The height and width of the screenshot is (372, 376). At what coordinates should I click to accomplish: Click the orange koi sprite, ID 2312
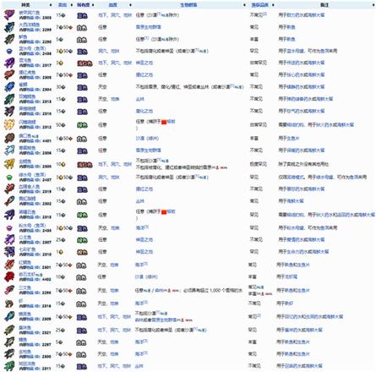(x=9, y=124)
